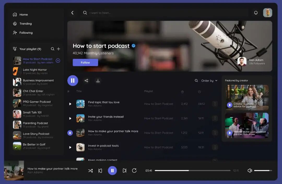Screen dimensions: 282x184
Task: Add a new playlist with plus icon
Action: tap(58, 49)
